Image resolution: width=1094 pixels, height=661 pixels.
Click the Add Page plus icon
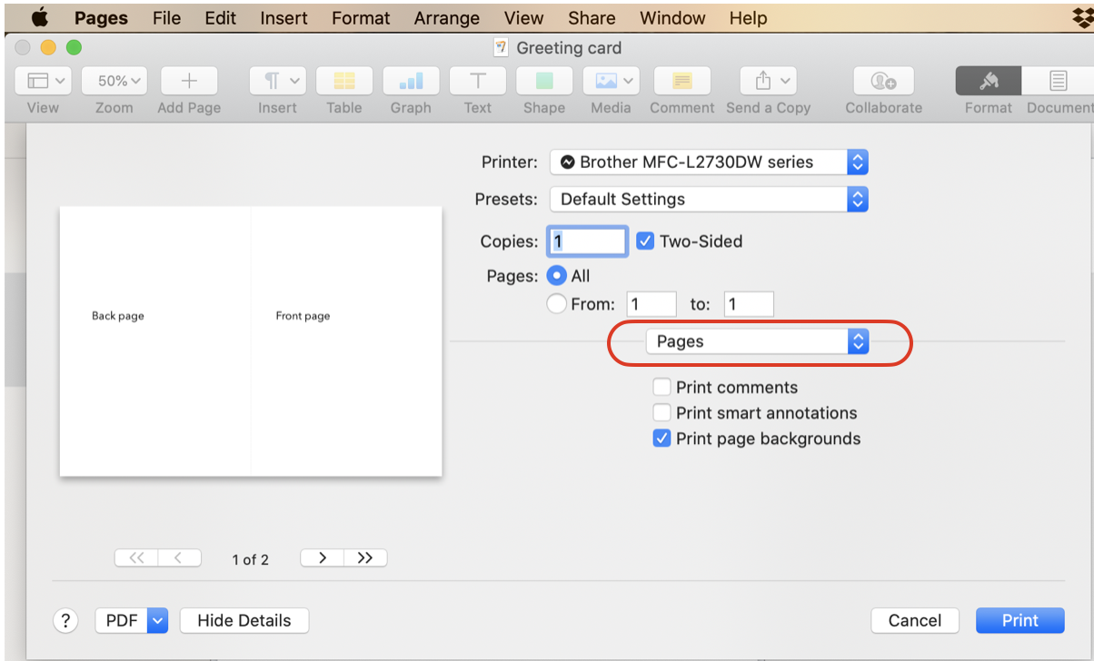coord(189,81)
